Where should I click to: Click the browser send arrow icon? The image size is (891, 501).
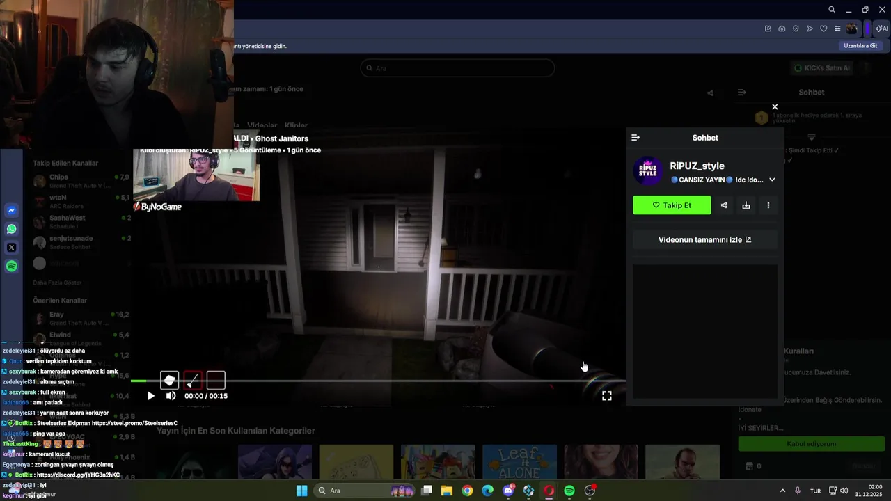click(810, 29)
